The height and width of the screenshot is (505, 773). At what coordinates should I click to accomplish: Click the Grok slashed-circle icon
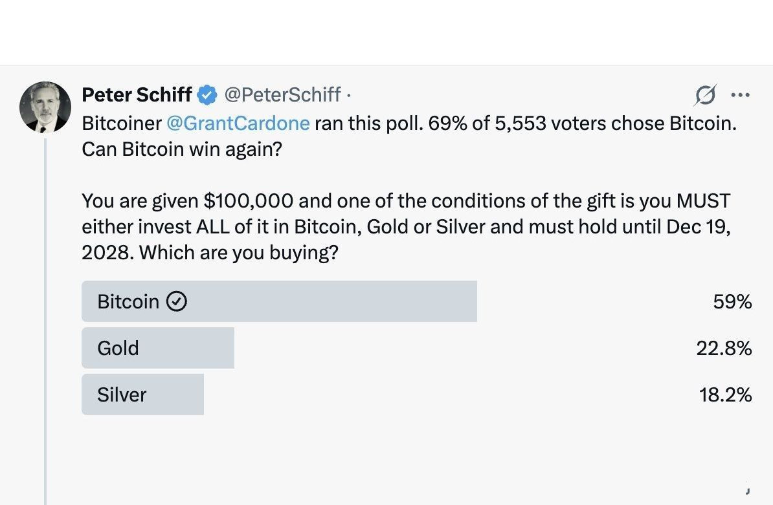(x=705, y=96)
